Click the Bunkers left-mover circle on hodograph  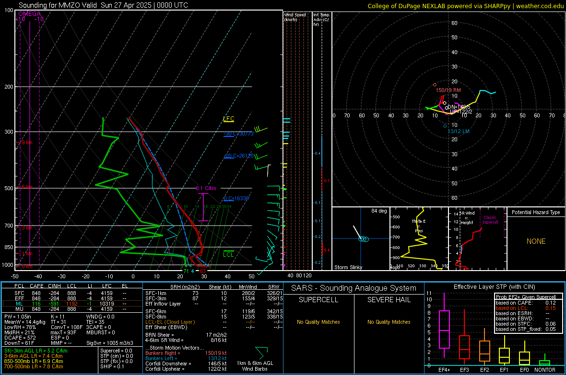click(445, 126)
